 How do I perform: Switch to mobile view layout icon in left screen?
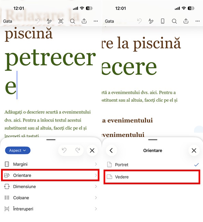click(x=61, y=21)
